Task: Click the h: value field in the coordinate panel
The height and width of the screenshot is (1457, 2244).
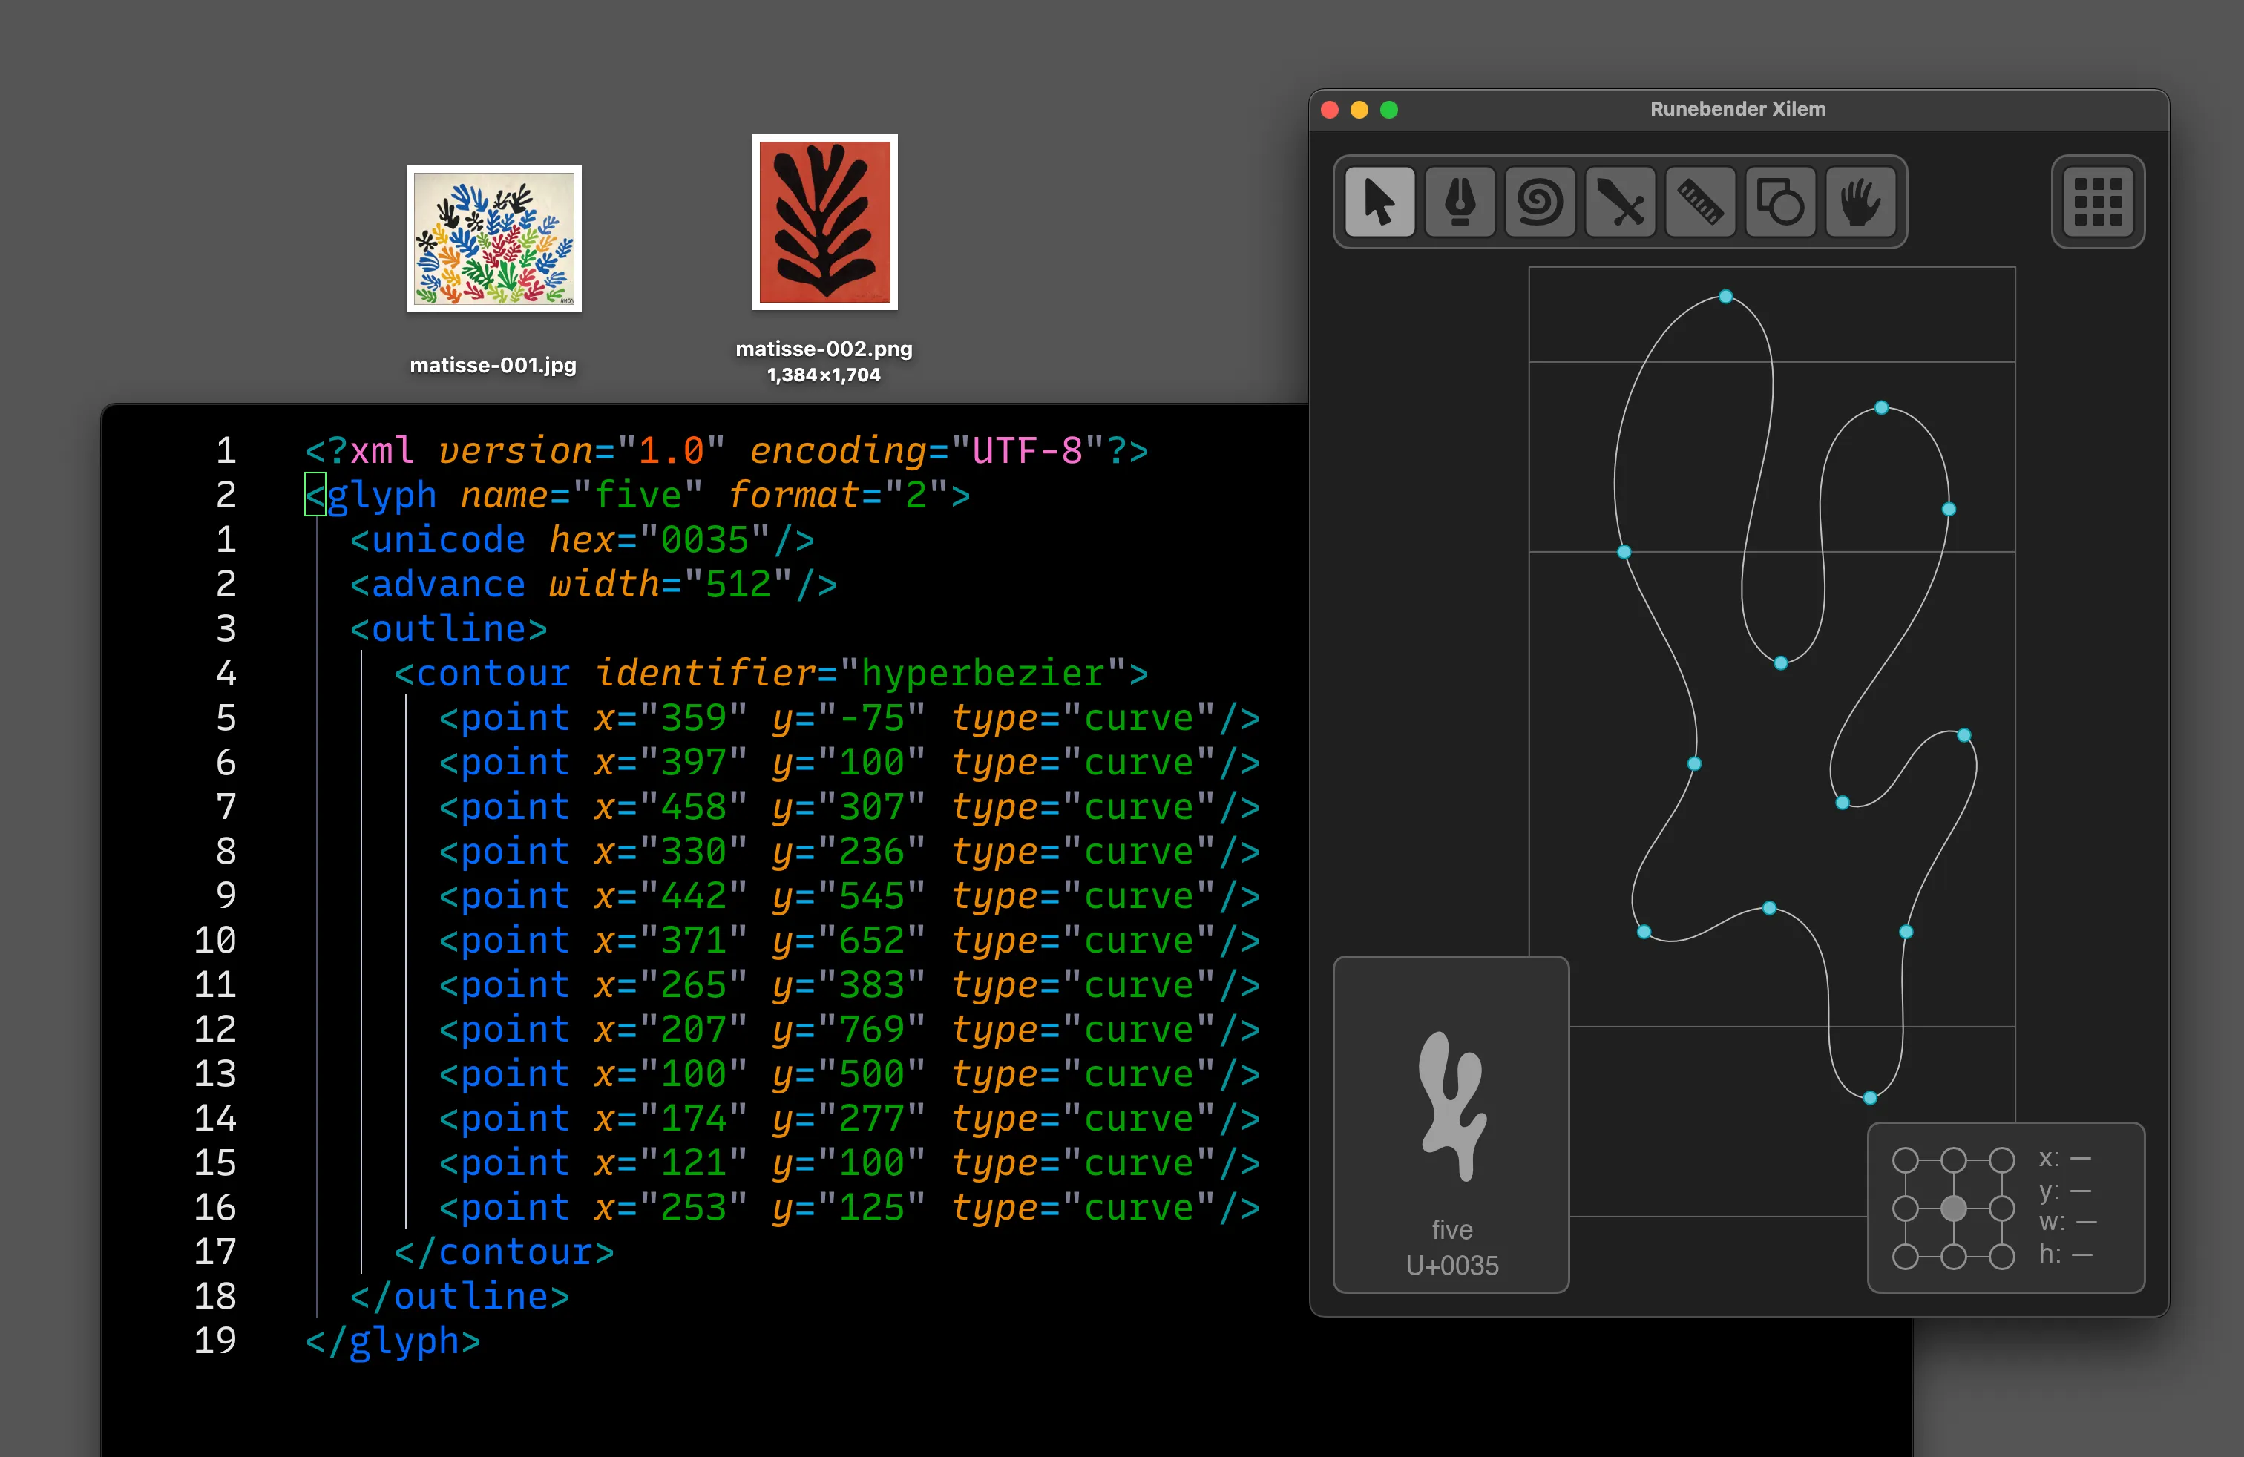Action: click(x=2065, y=1254)
